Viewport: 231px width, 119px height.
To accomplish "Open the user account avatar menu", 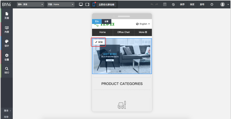I will coord(224,4).
